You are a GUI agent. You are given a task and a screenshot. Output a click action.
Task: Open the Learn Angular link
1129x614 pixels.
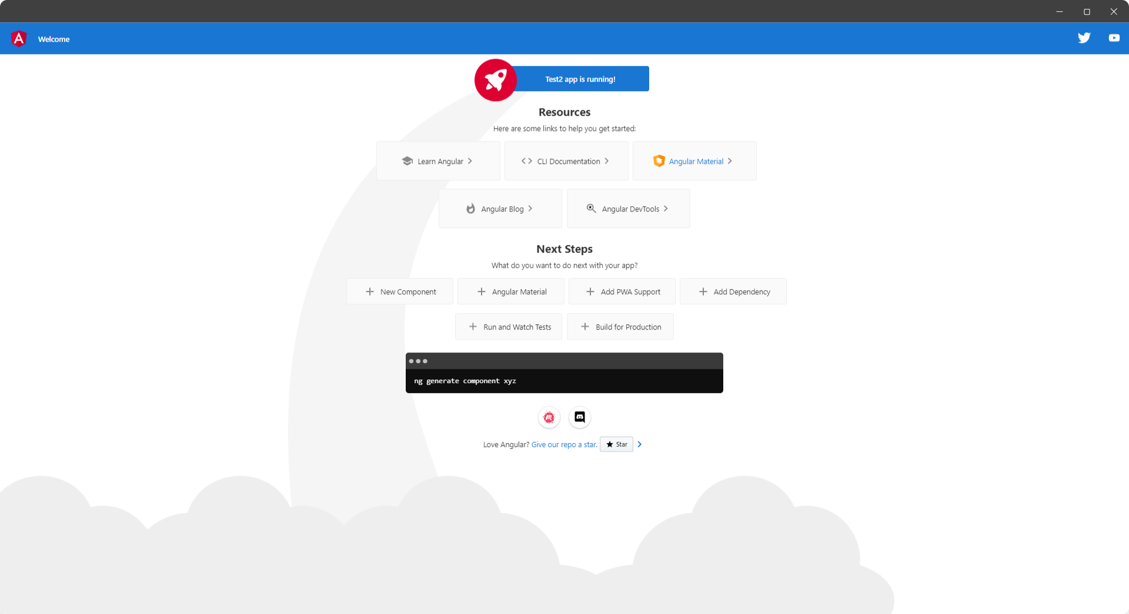pyautogui.click(x=438, y=161)
